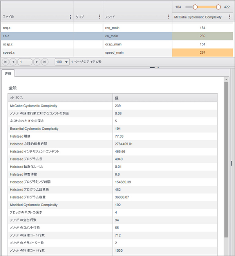This screenshot has width=235, height=256.
Task: Open the メソッド column options menu
Action: [x=169, y=16]
